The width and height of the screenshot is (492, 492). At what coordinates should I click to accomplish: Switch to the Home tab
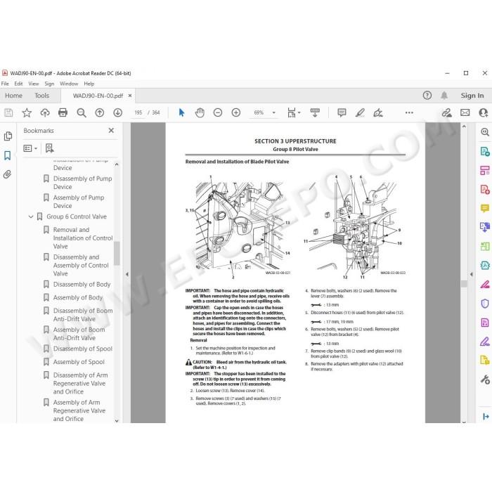pyautogui.click(x=13, y=96)
